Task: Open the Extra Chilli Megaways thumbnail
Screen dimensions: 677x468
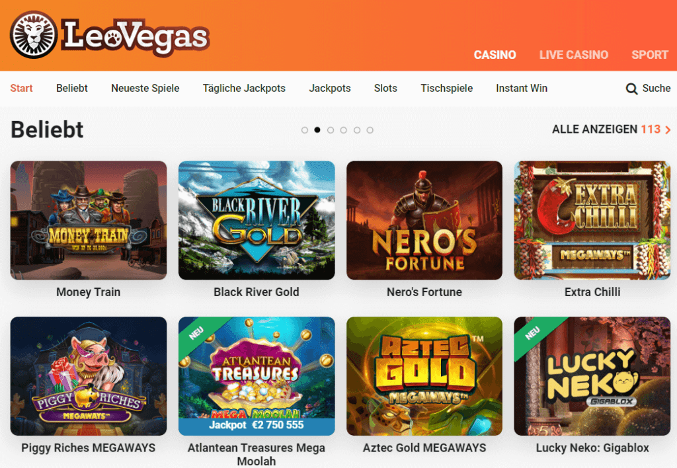Action: pyautogui.click(x=592, y=220)
